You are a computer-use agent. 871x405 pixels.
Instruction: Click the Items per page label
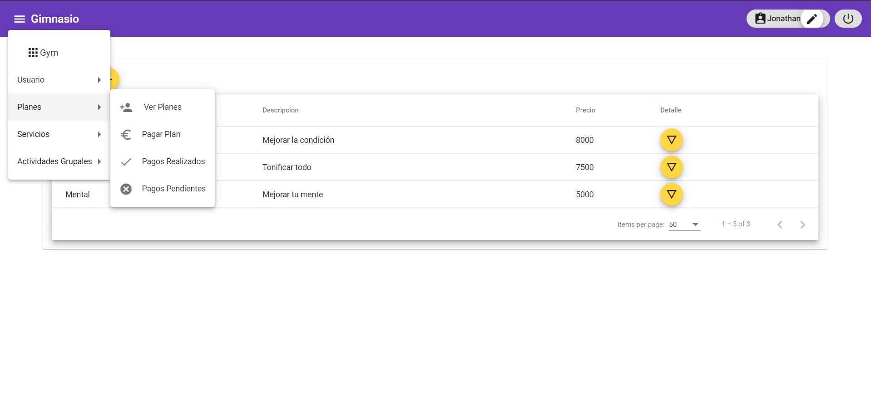[x=641, y=224]
